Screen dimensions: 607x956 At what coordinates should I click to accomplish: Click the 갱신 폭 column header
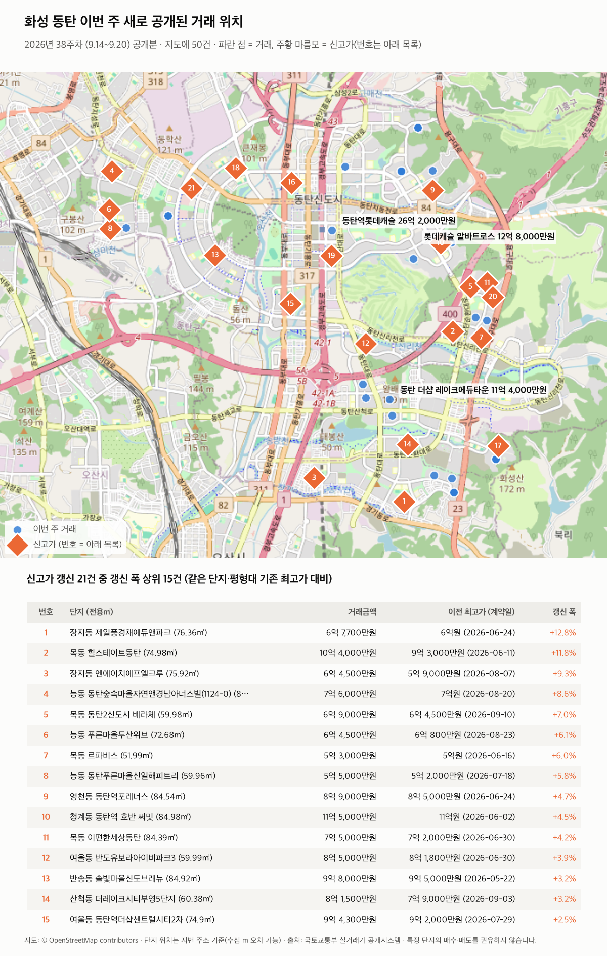[564, 612]
